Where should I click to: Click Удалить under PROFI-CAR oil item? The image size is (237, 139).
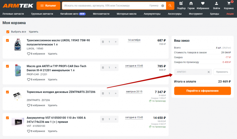pos(52,79)
